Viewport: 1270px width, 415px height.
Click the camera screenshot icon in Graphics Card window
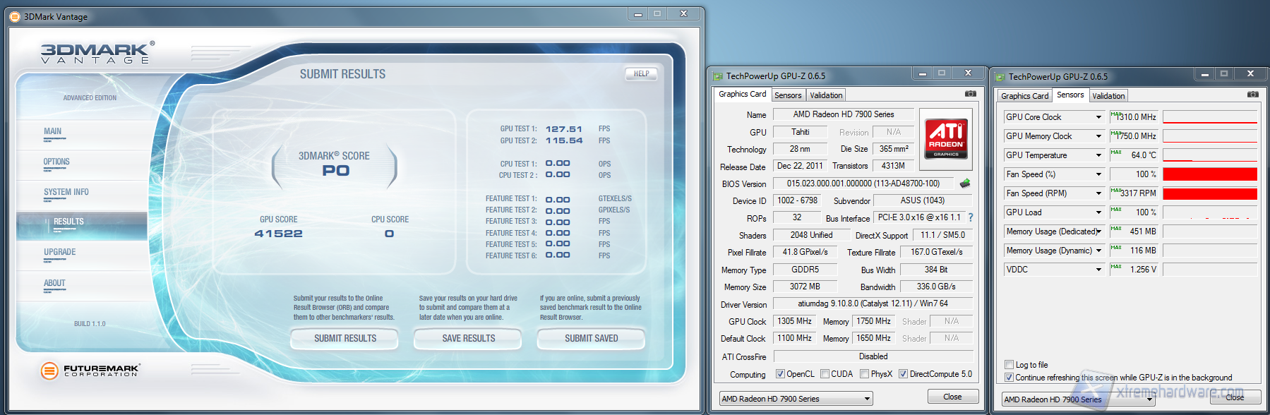971,94
